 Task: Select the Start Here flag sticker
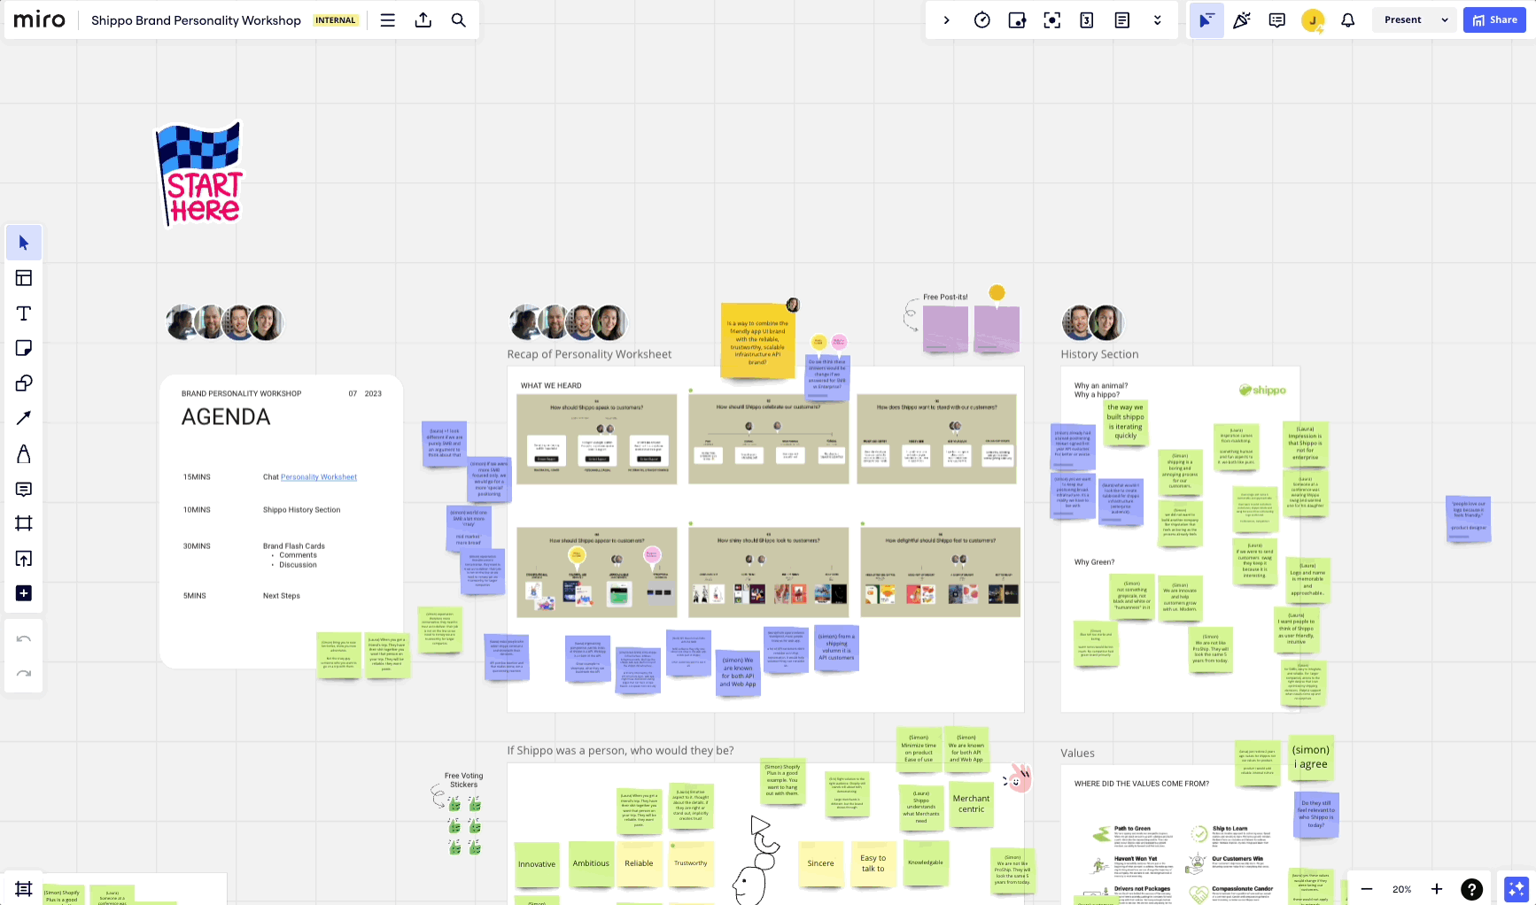tap(199, 174)
